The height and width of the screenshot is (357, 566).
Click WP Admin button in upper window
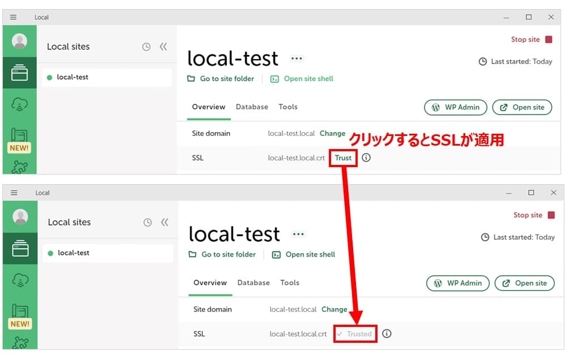tap(456, 107)
